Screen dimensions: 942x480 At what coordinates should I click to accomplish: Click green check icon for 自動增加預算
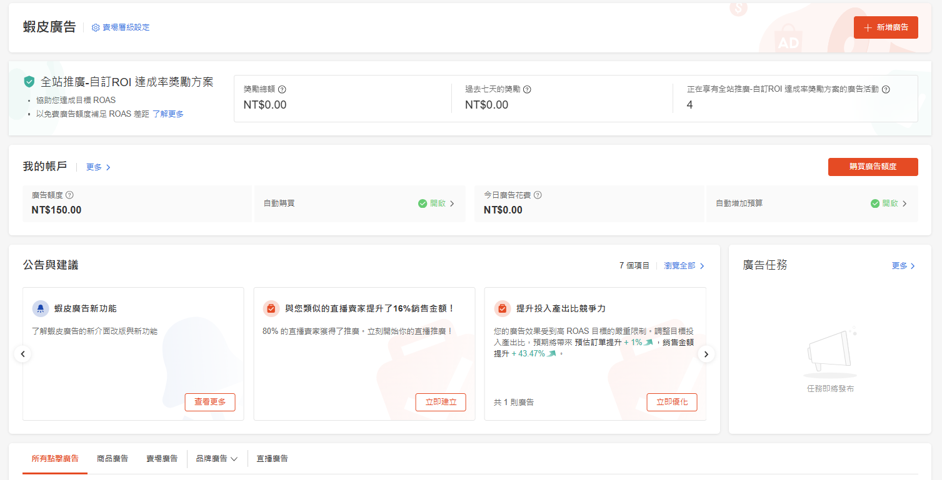(875, 203)
